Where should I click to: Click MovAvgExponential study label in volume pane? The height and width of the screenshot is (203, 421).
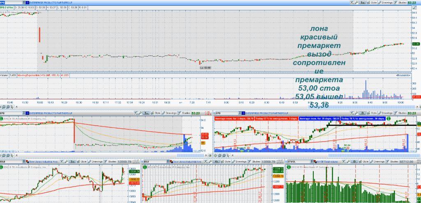(39, 75)
